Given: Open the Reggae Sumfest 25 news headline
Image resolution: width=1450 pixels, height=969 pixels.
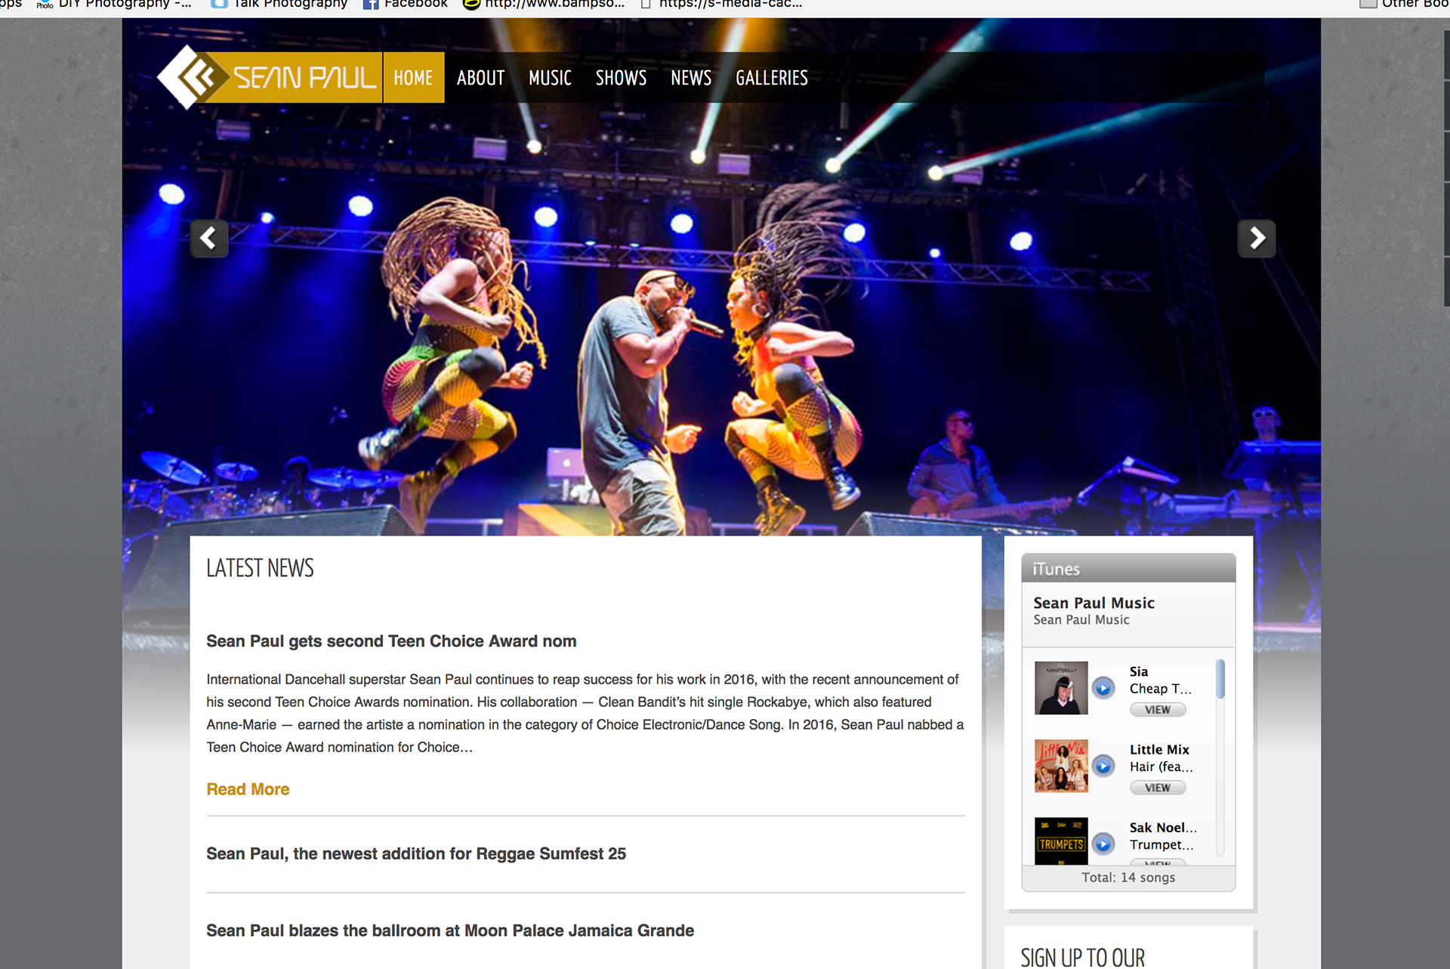Looking at the screenshot, I should pos(416,853).
